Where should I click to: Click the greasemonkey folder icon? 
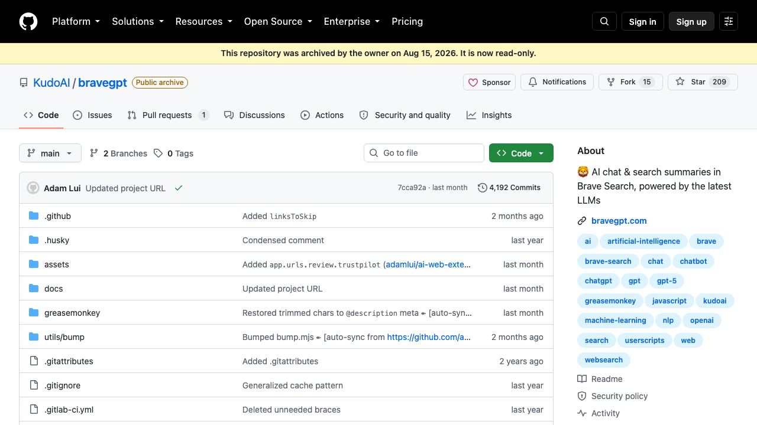[x=34, y=313]
